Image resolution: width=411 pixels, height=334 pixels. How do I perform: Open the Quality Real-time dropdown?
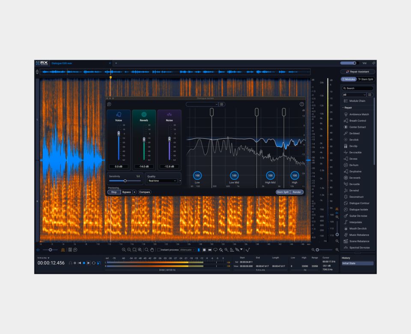162,181
